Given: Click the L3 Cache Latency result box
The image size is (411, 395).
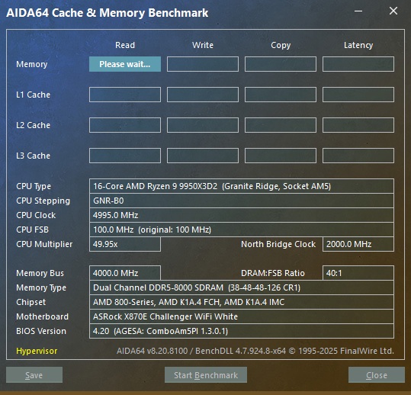Looking at the screenshot, I should click(358, 156).
